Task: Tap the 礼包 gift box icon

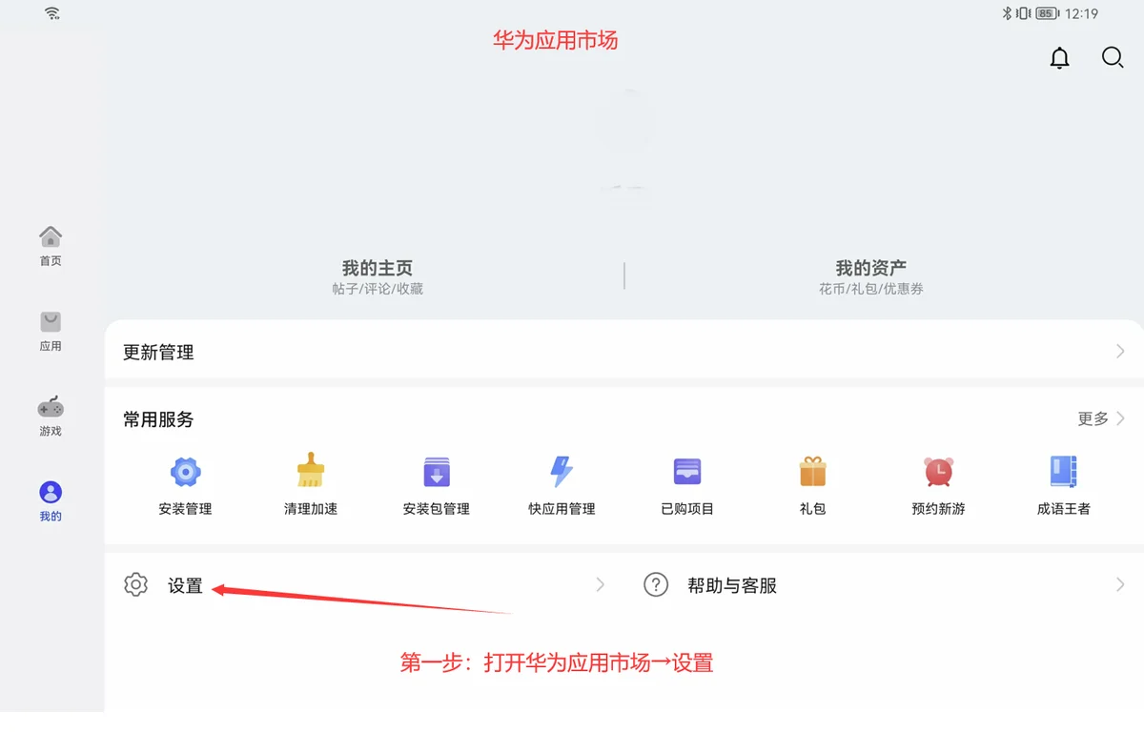Action: (812, 471)
